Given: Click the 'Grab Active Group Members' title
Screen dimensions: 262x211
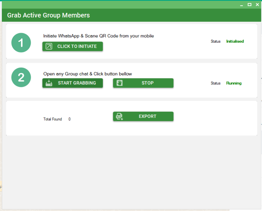Looking at the screenshot, I should 48,15.
